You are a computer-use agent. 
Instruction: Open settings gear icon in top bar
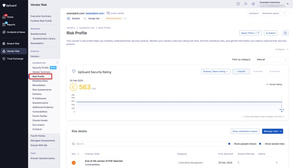point(253,4)
